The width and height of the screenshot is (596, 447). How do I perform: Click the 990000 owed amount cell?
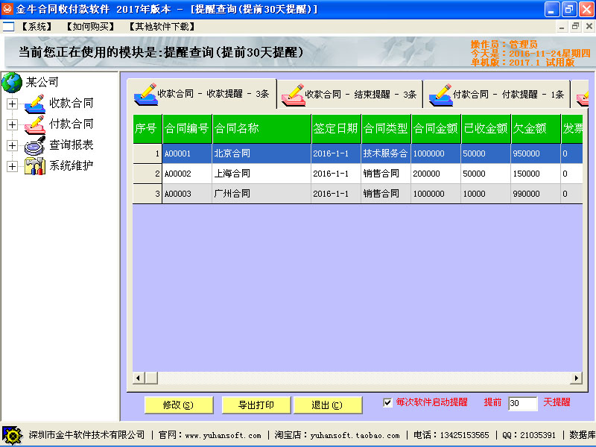[536, 194]
